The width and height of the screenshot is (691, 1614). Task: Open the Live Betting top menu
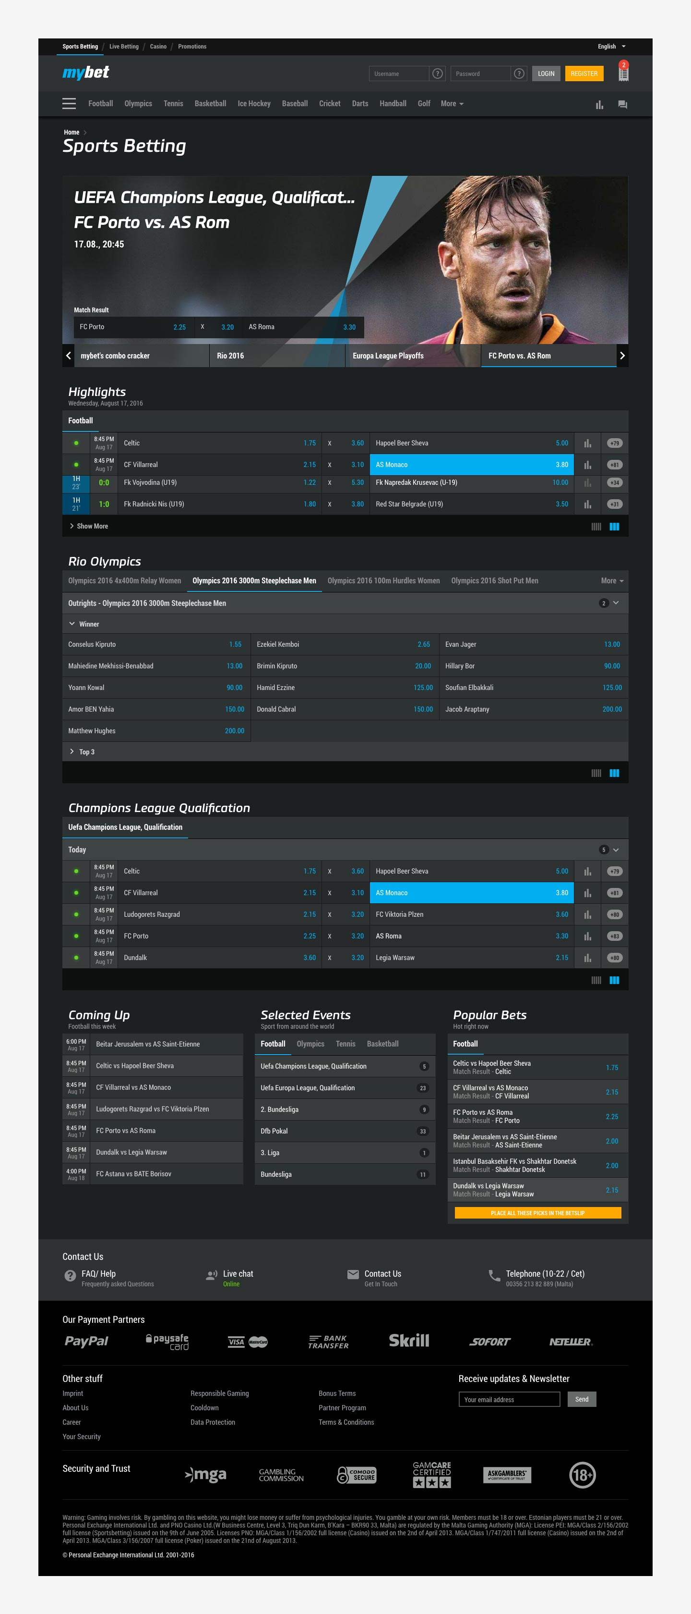(124, 46)
